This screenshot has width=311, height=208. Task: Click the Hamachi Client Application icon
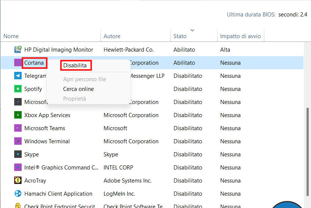coord(18,193)
